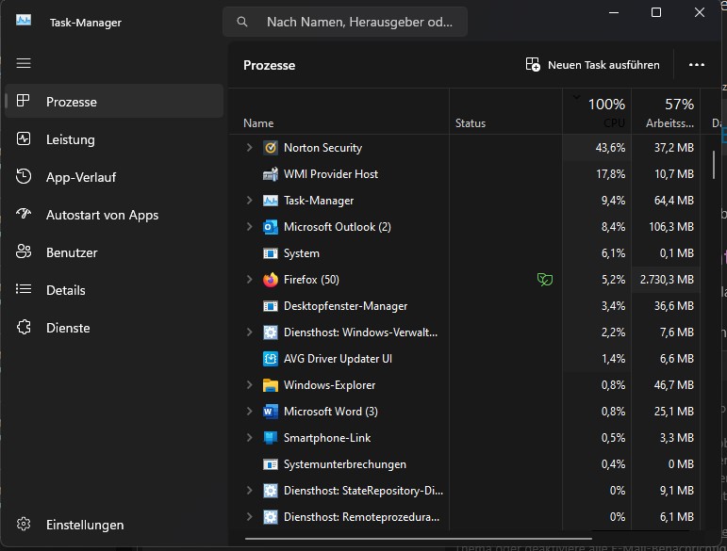Click the Systemunterbrechungen process icon
The width and height of the screenshot is (727, 551).
(x=271, y=464)
